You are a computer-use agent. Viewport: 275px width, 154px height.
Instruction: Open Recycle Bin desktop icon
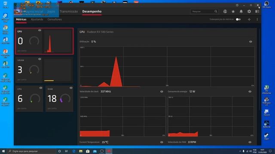pos(6,5)
